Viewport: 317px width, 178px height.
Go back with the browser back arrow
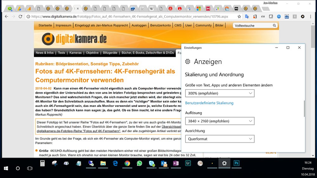click(6, 16)
